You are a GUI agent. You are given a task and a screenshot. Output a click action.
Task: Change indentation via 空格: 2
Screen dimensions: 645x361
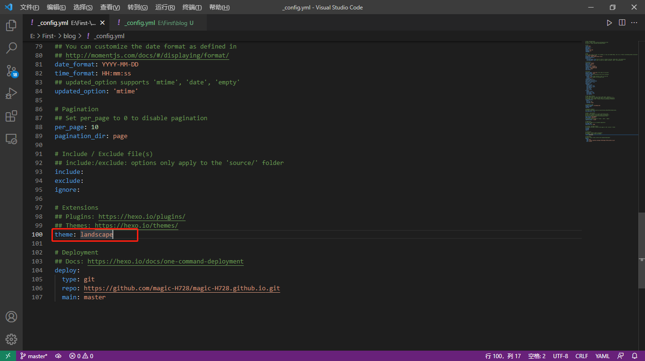coord(537,356)
